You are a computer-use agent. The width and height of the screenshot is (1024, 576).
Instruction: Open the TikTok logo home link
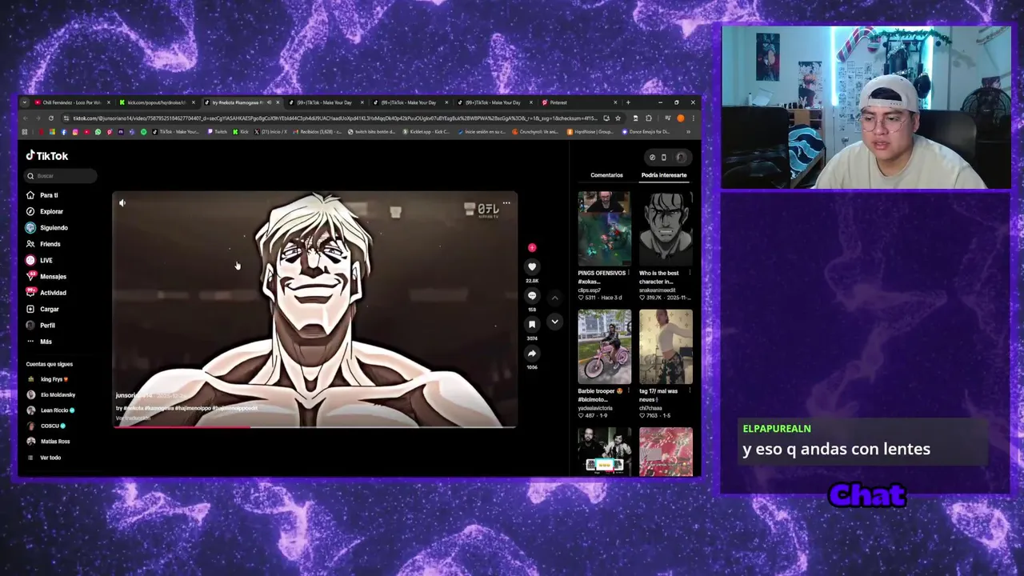pyautogui.click(x=47, y=156)
